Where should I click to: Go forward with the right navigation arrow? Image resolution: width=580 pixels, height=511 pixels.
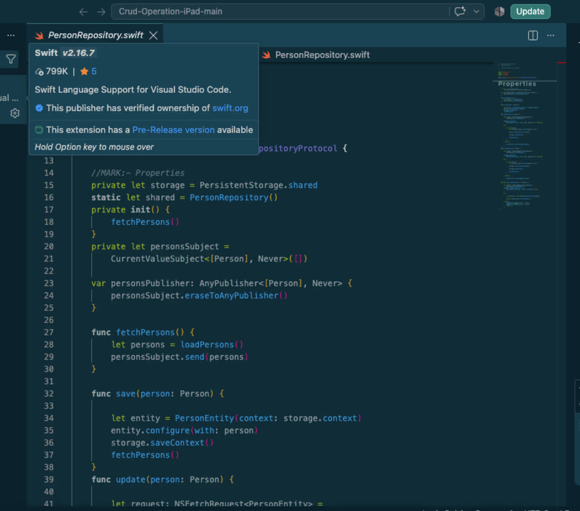pos(101,12)
